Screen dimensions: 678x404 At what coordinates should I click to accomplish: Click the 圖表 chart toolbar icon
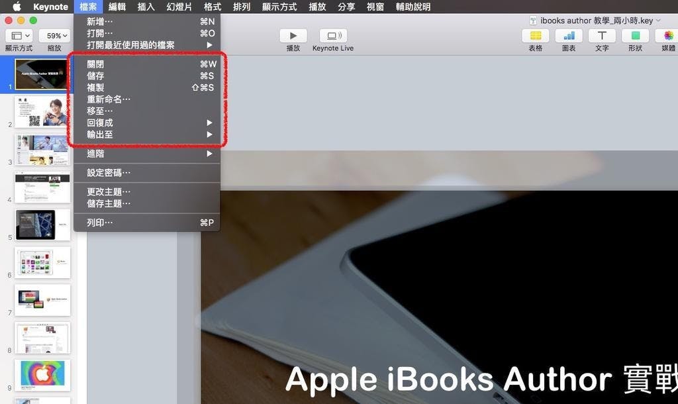pos(569,36)
